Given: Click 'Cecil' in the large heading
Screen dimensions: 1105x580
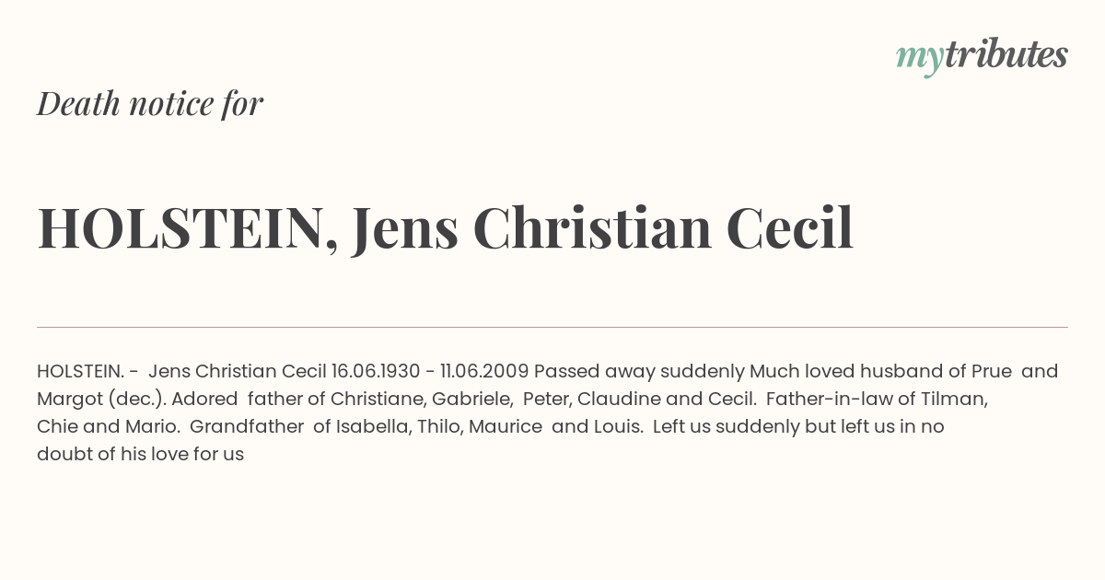Looking at the screenshot, I should coord(790,227).
